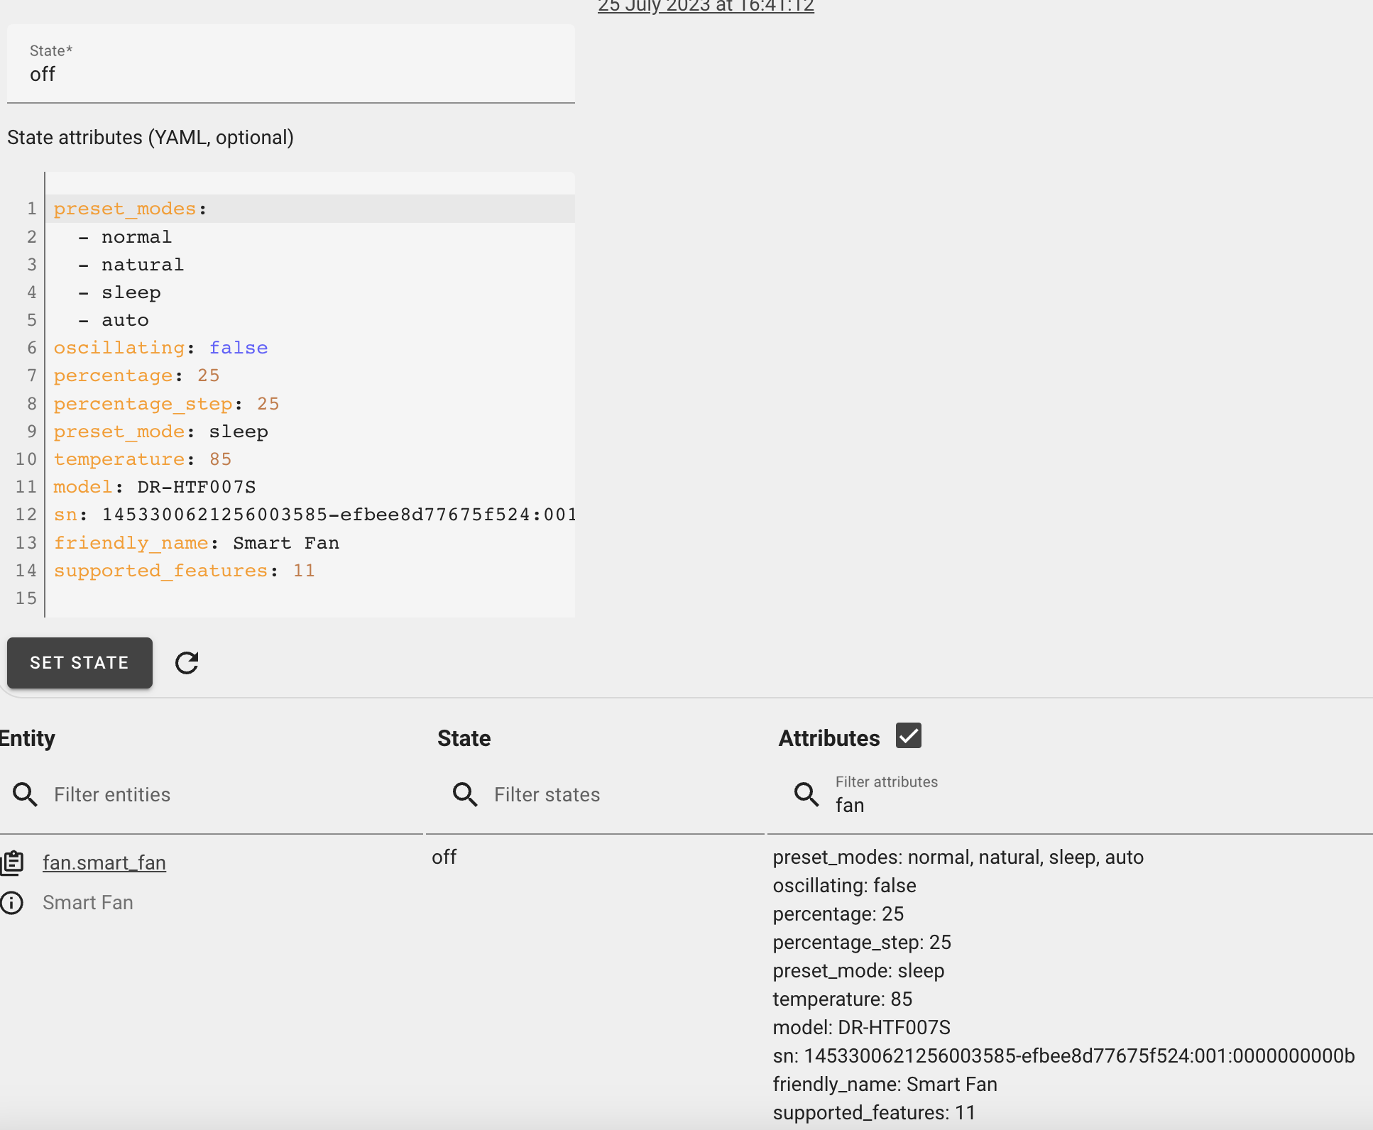Click the search icon beside Filter entities
This screenshot has width=1373, height=1130.
25,794
